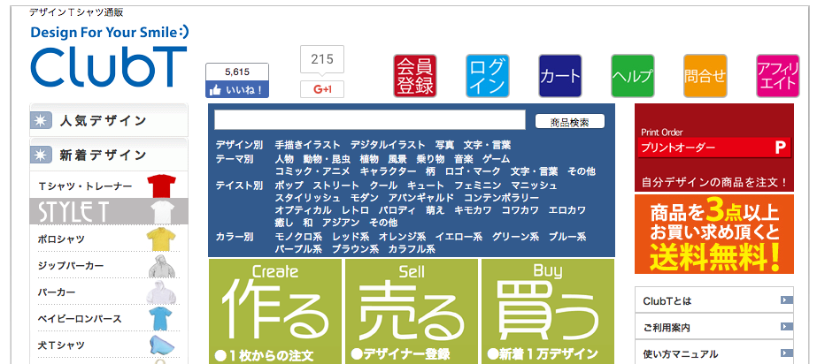This screenshot has width=817, height=364.
Task: Filter by アバンギャルド taste
Action: click(x=421, y=198)
